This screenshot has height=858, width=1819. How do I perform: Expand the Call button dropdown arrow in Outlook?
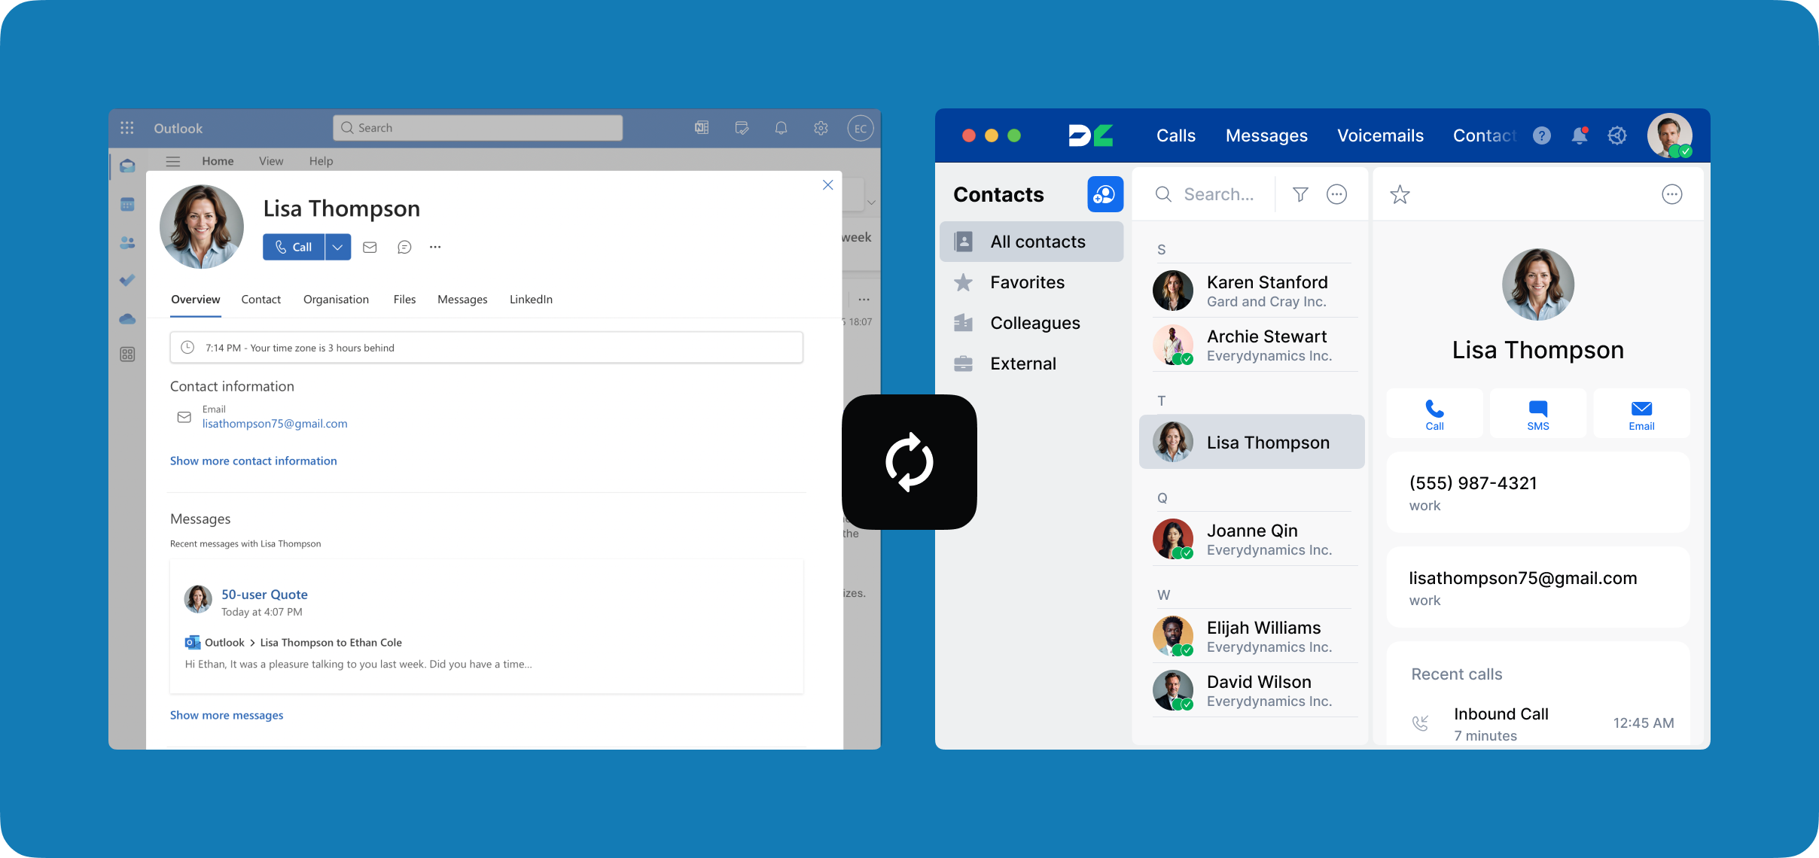[x=338, y=247]
